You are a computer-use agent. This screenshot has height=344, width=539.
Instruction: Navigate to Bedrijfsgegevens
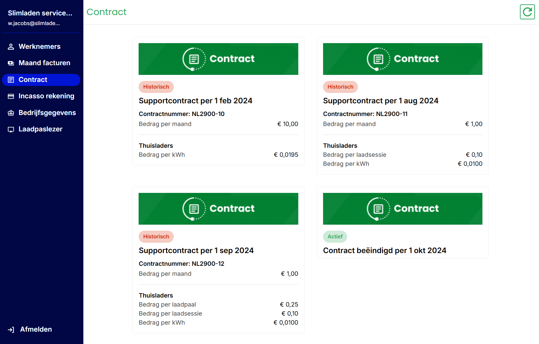(x=47, y=113)
